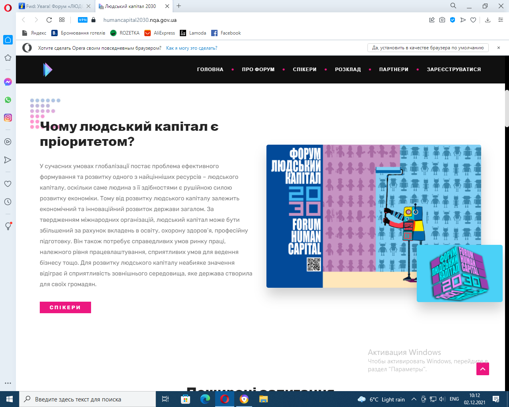
Task: Click the site security padlock icon
Action: point(93,20)
